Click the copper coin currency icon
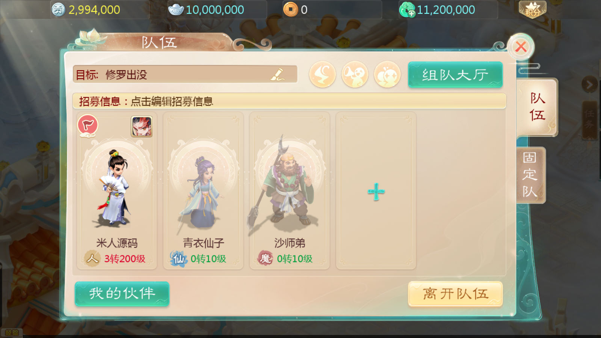 (290, 9)
